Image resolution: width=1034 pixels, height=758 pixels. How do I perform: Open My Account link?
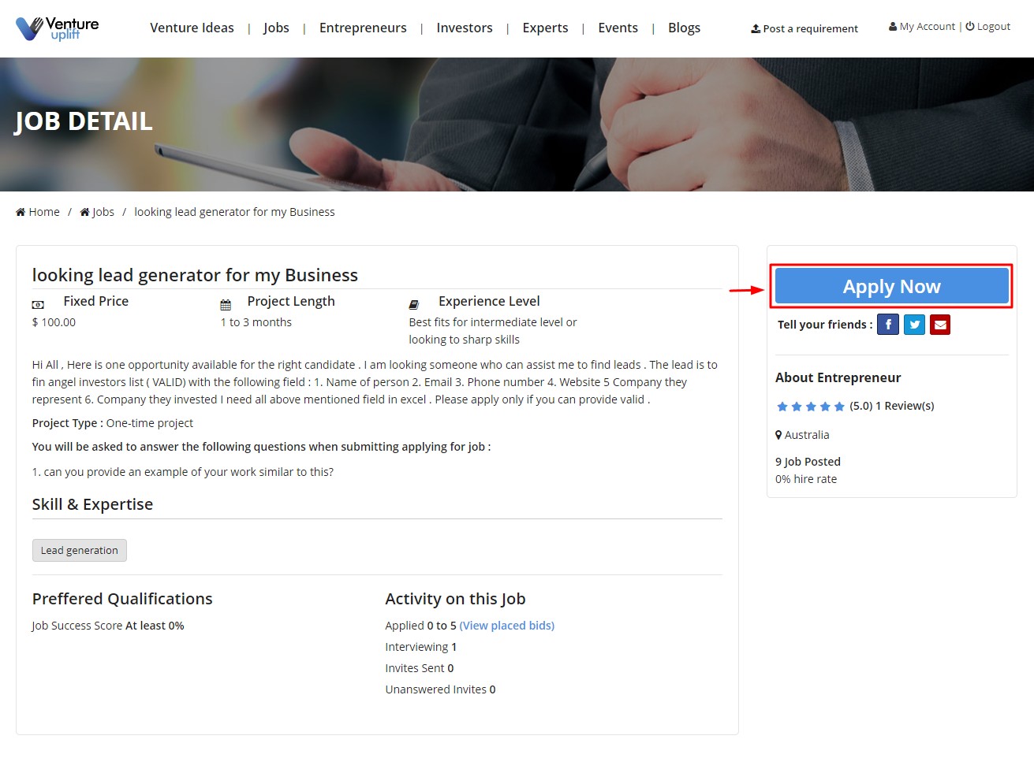coord(921,27)
